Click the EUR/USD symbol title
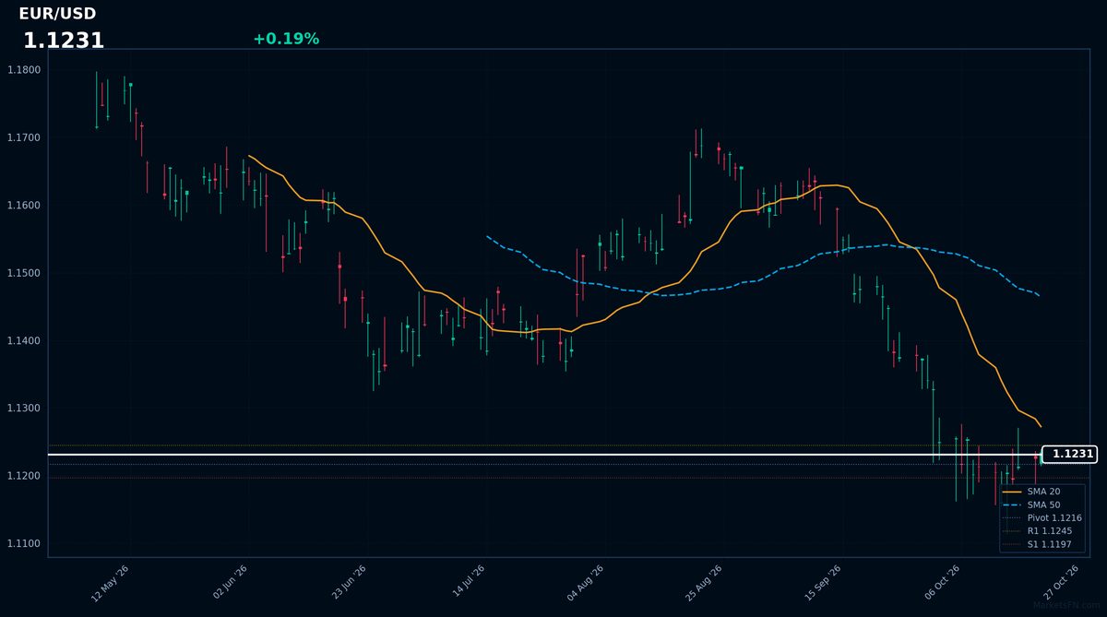Image resolution: width=1107 pixels, height=617 pixels. point(57,14)
